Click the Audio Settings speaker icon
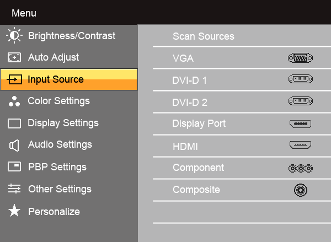The width and height of the screenshot is (331, 242). click(x=14, y=145)
